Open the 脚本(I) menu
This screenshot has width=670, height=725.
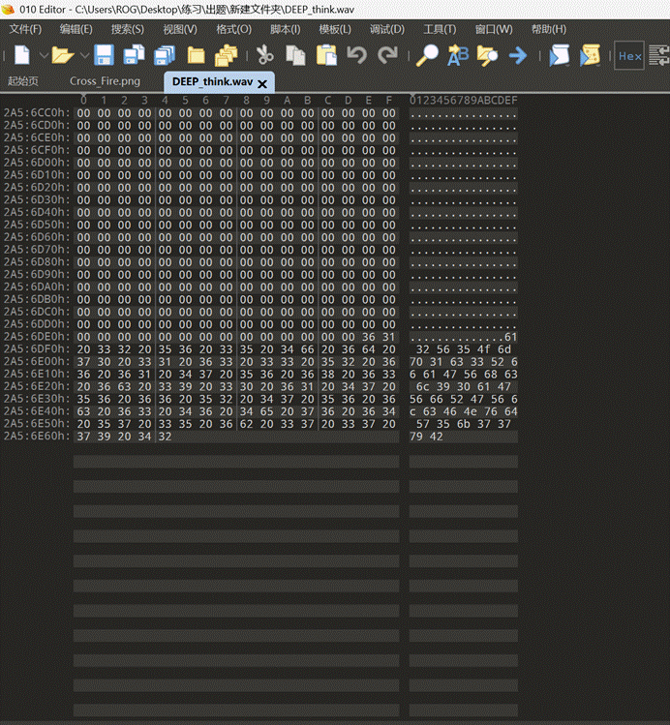point(286,29)
